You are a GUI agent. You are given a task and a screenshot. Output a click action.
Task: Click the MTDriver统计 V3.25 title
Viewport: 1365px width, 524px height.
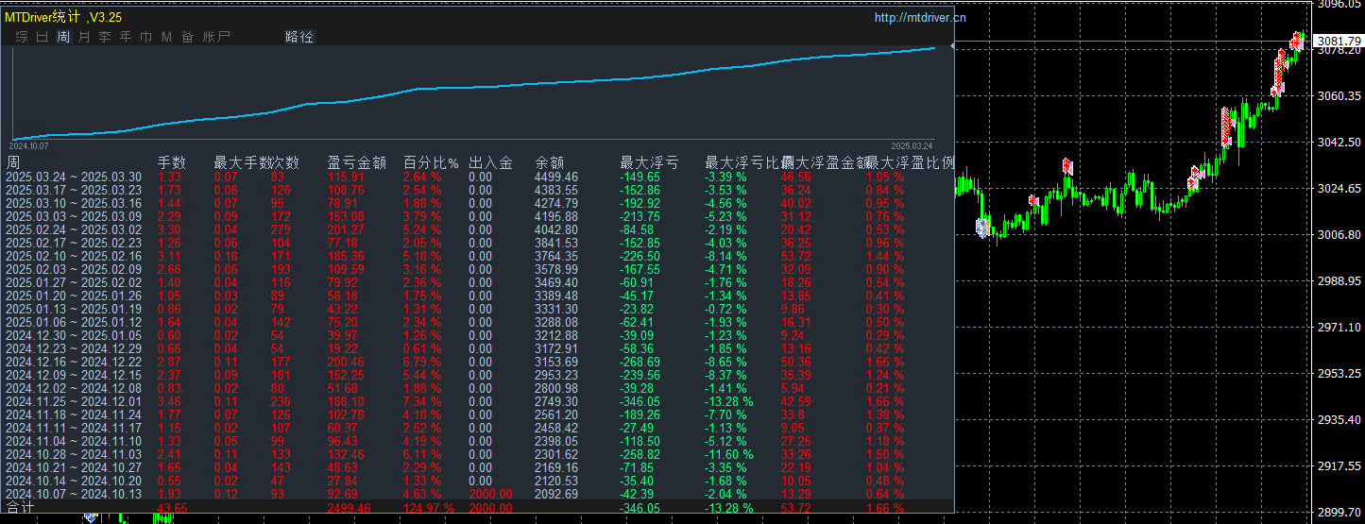click(63, 17)
